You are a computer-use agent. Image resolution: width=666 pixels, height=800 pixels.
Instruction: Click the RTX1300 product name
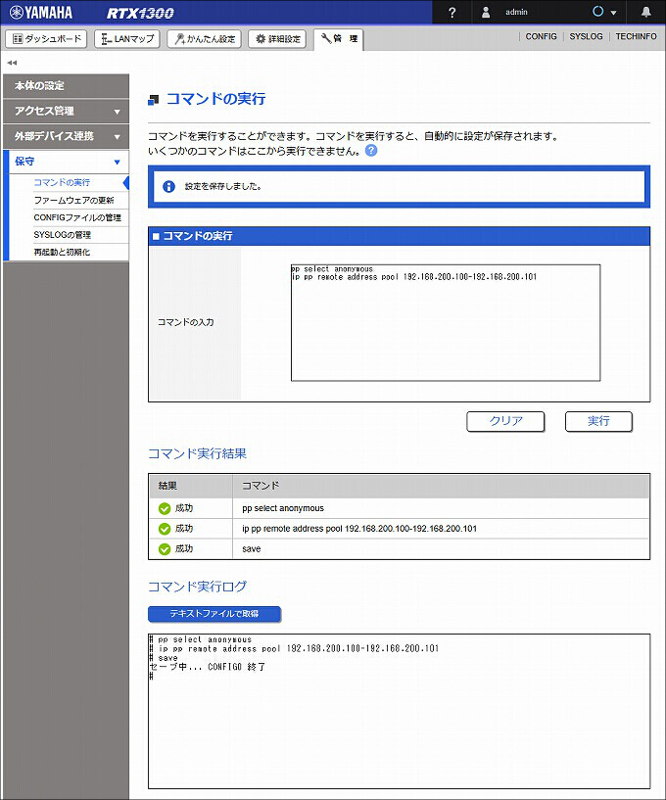pyautogui.click(x=140, y=13)
